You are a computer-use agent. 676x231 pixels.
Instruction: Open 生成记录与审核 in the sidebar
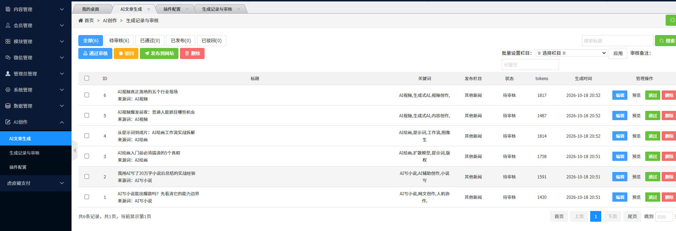coord(36,153)
